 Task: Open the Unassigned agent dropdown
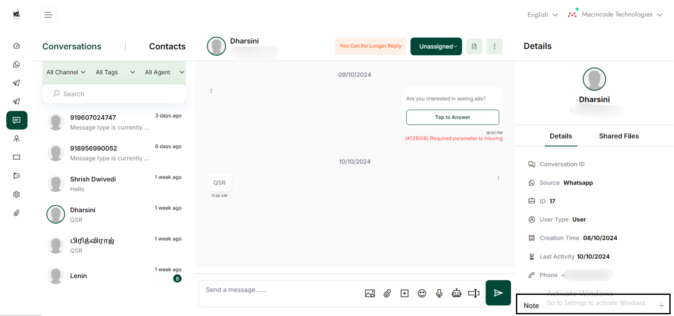(436, 46)
